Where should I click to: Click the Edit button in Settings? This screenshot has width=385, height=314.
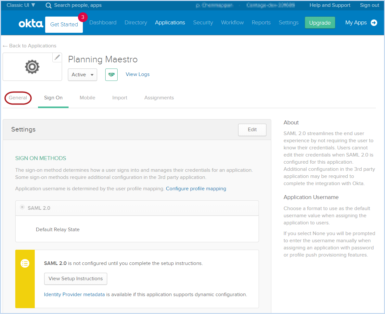pos(252,130)
